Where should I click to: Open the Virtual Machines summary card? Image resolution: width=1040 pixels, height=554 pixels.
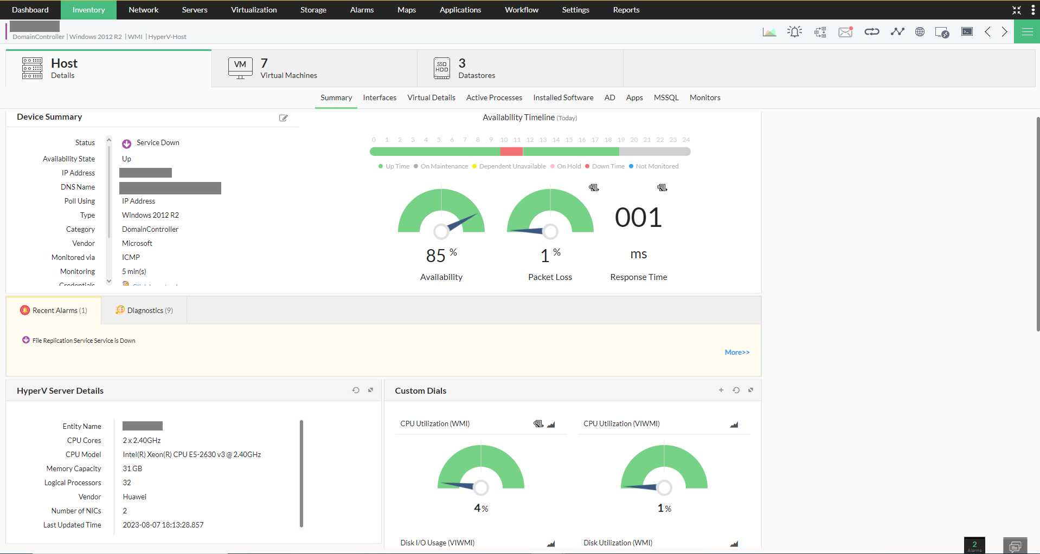[x=314, y=68]
